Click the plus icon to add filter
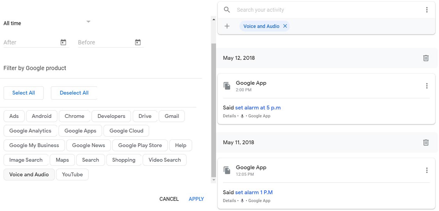 (x=227, y=26)
